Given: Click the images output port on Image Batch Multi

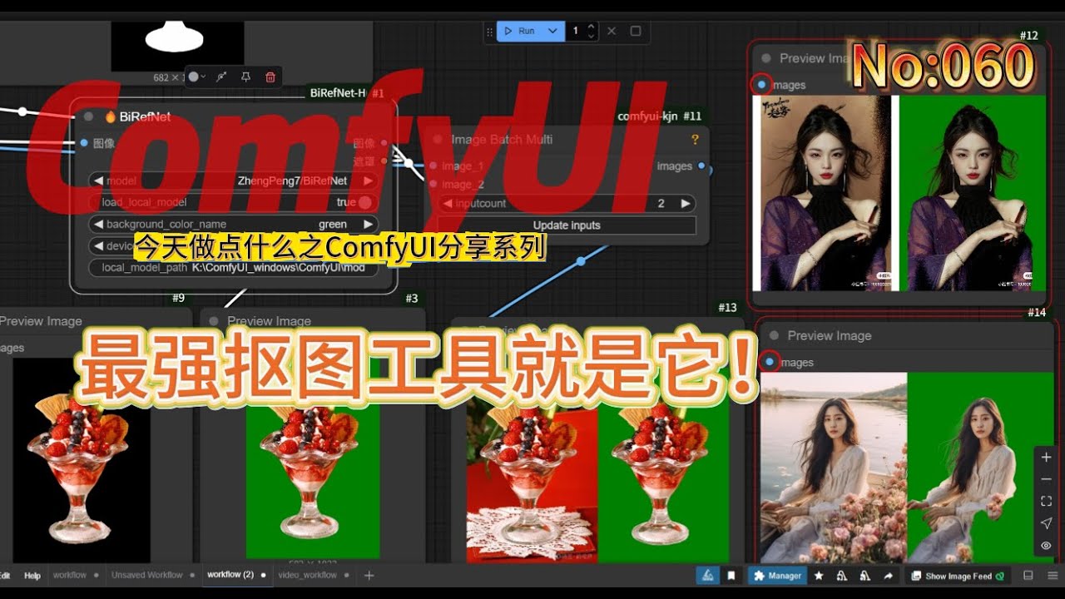Looking at the screenshot, I should pyautogui.click(x=701, y=166).
